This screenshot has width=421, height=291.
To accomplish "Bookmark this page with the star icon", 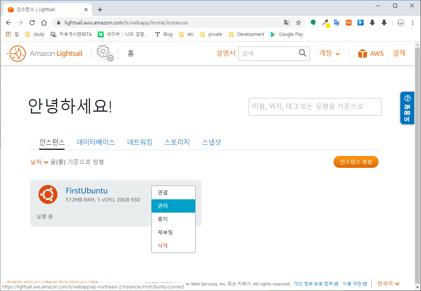I will click(298, 23).
